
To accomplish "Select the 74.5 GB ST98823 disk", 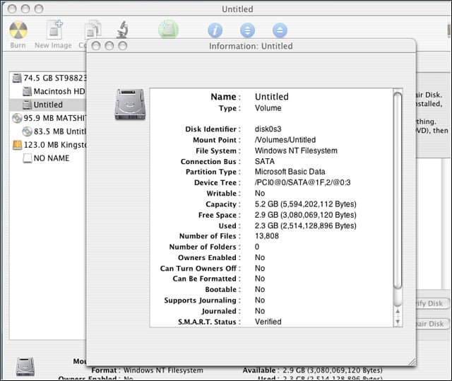I will [x=49, y=78].
